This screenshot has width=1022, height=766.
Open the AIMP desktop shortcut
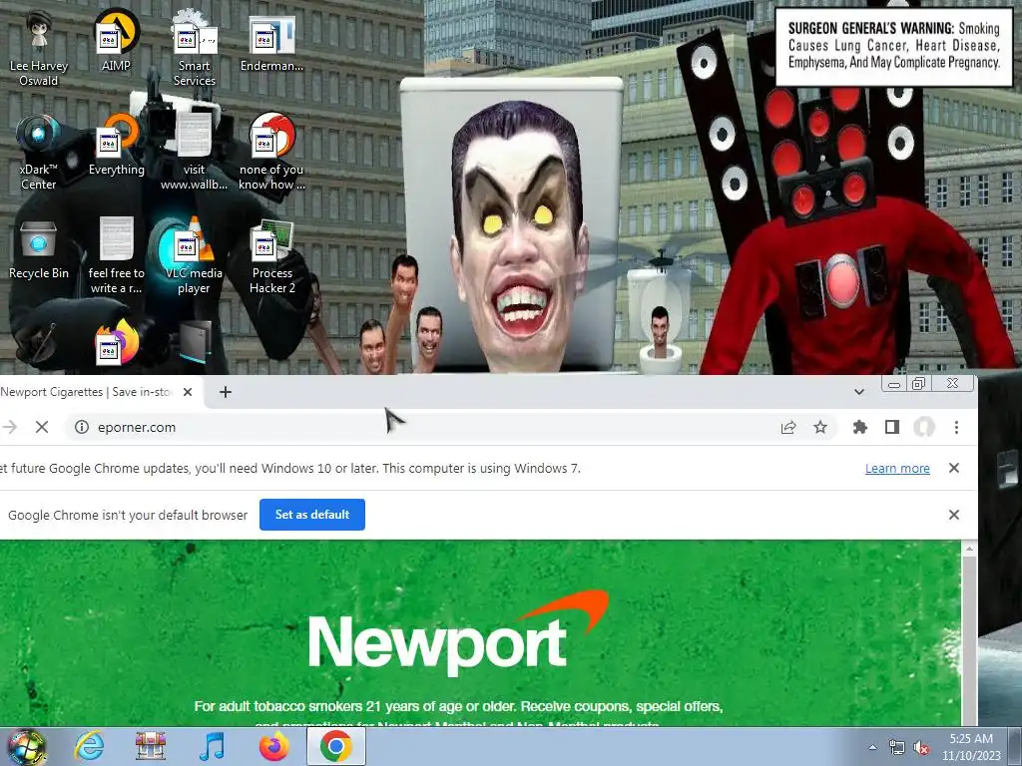pyautogui.click(x=116, y=40)
